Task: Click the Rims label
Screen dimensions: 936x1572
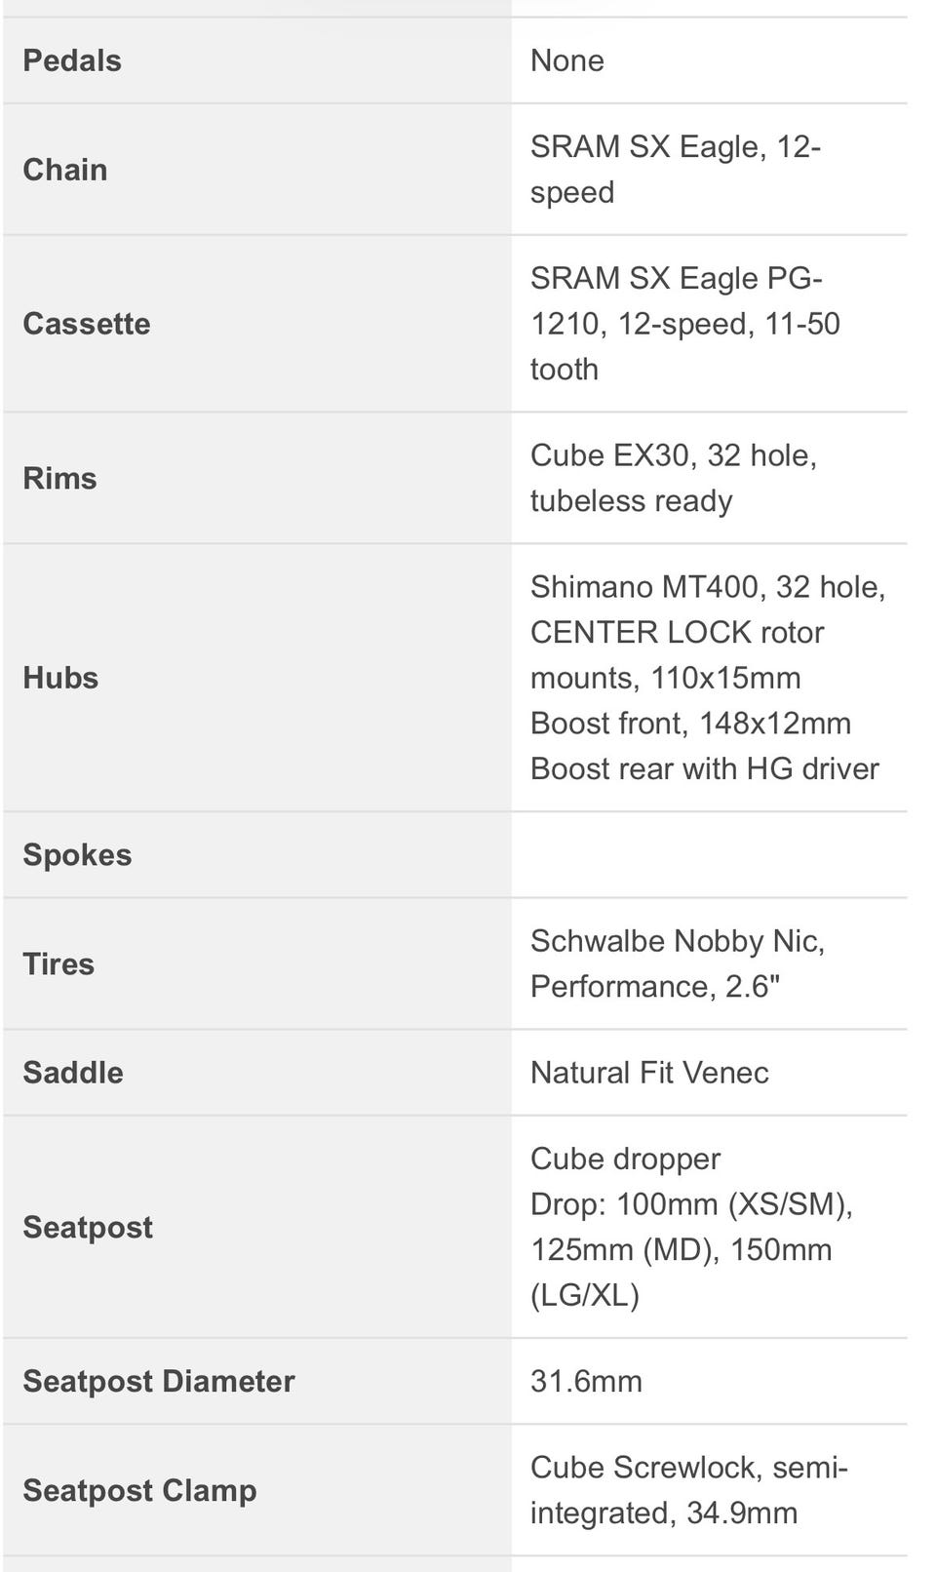Action: click(59, 478)
